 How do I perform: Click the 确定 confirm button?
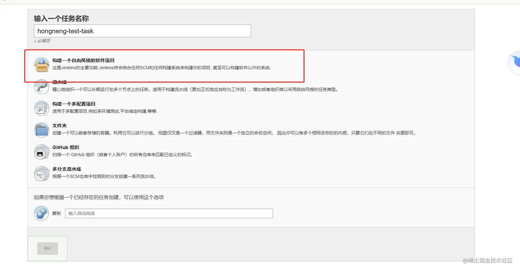pos(48,248)
